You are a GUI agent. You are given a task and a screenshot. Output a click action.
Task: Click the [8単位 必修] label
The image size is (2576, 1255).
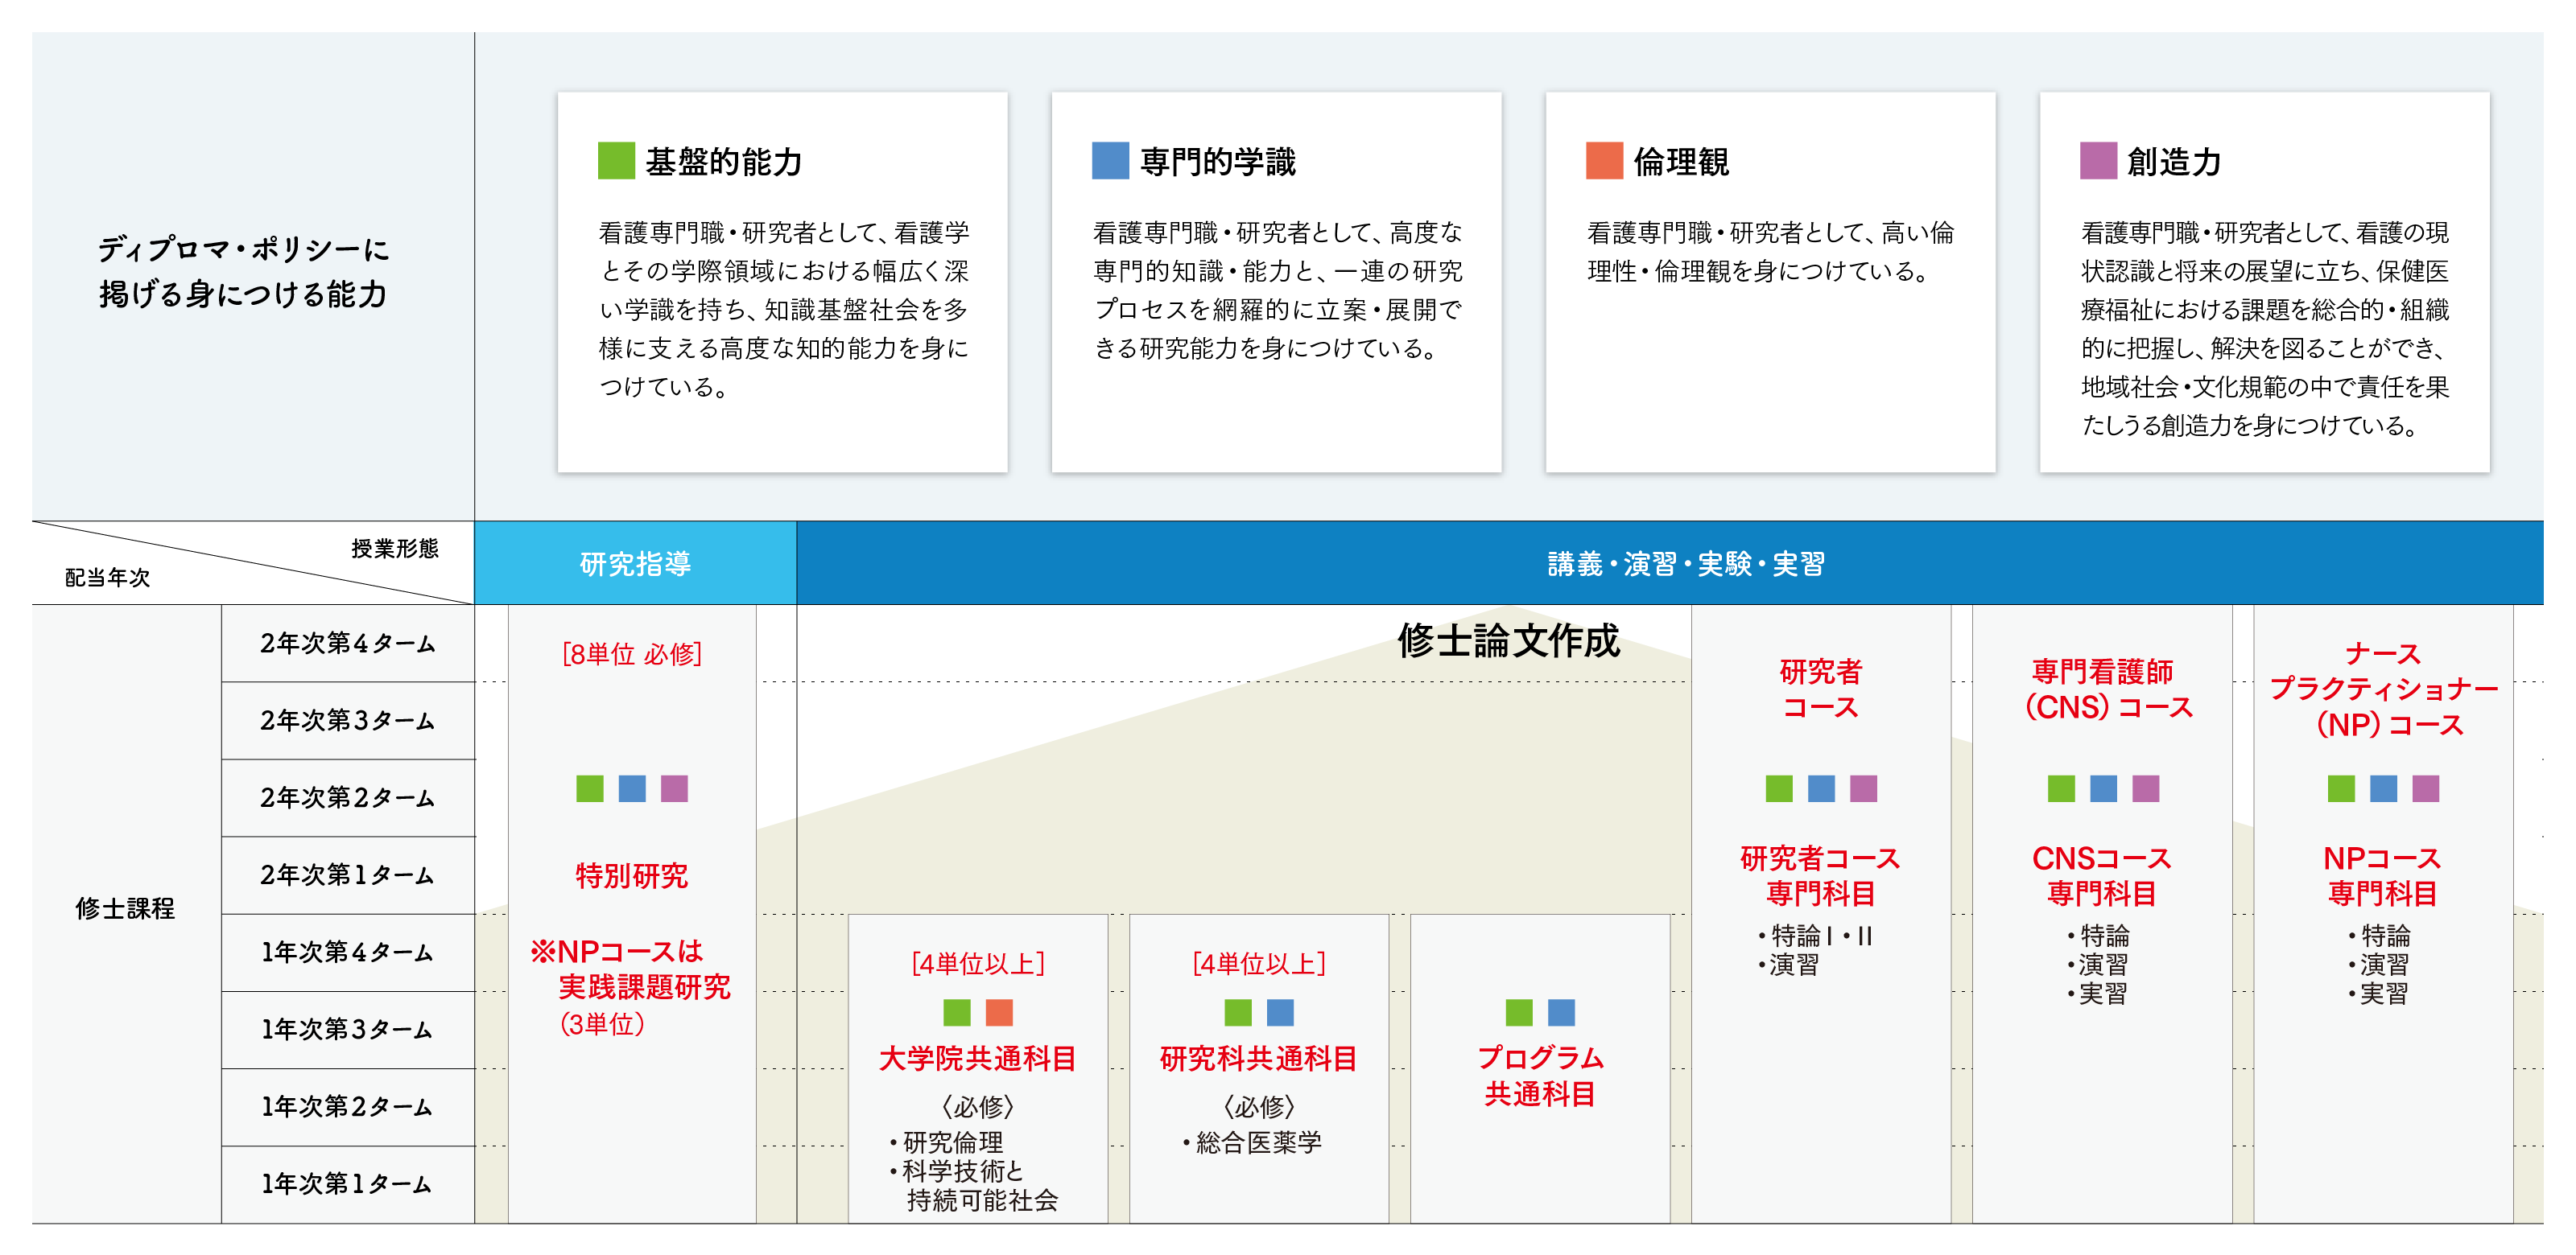631,655
